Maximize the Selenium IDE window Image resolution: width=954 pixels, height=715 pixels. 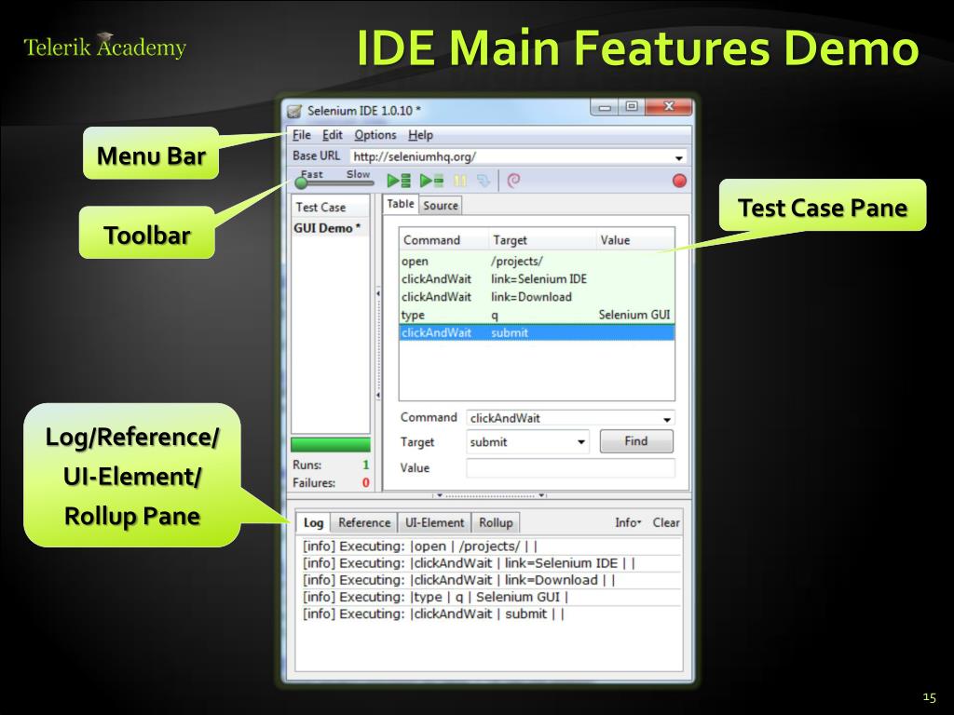(632, 108)
